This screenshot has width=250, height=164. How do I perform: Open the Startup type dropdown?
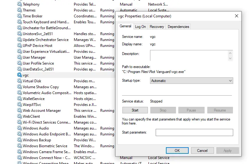[x=191, y=81]
